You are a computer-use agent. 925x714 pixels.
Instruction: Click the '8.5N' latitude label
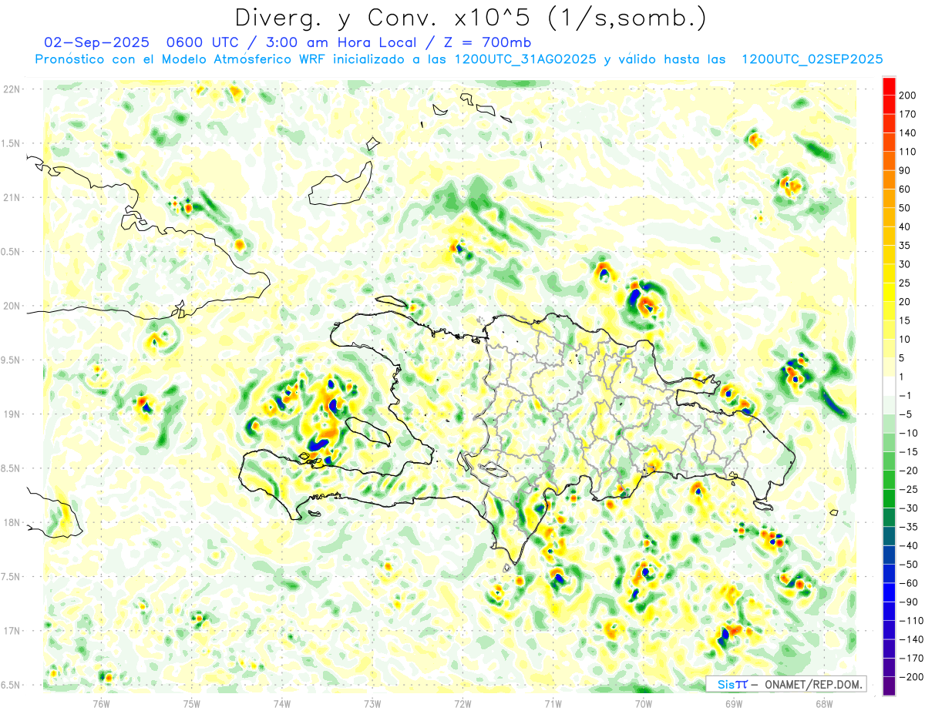[12, 468]
